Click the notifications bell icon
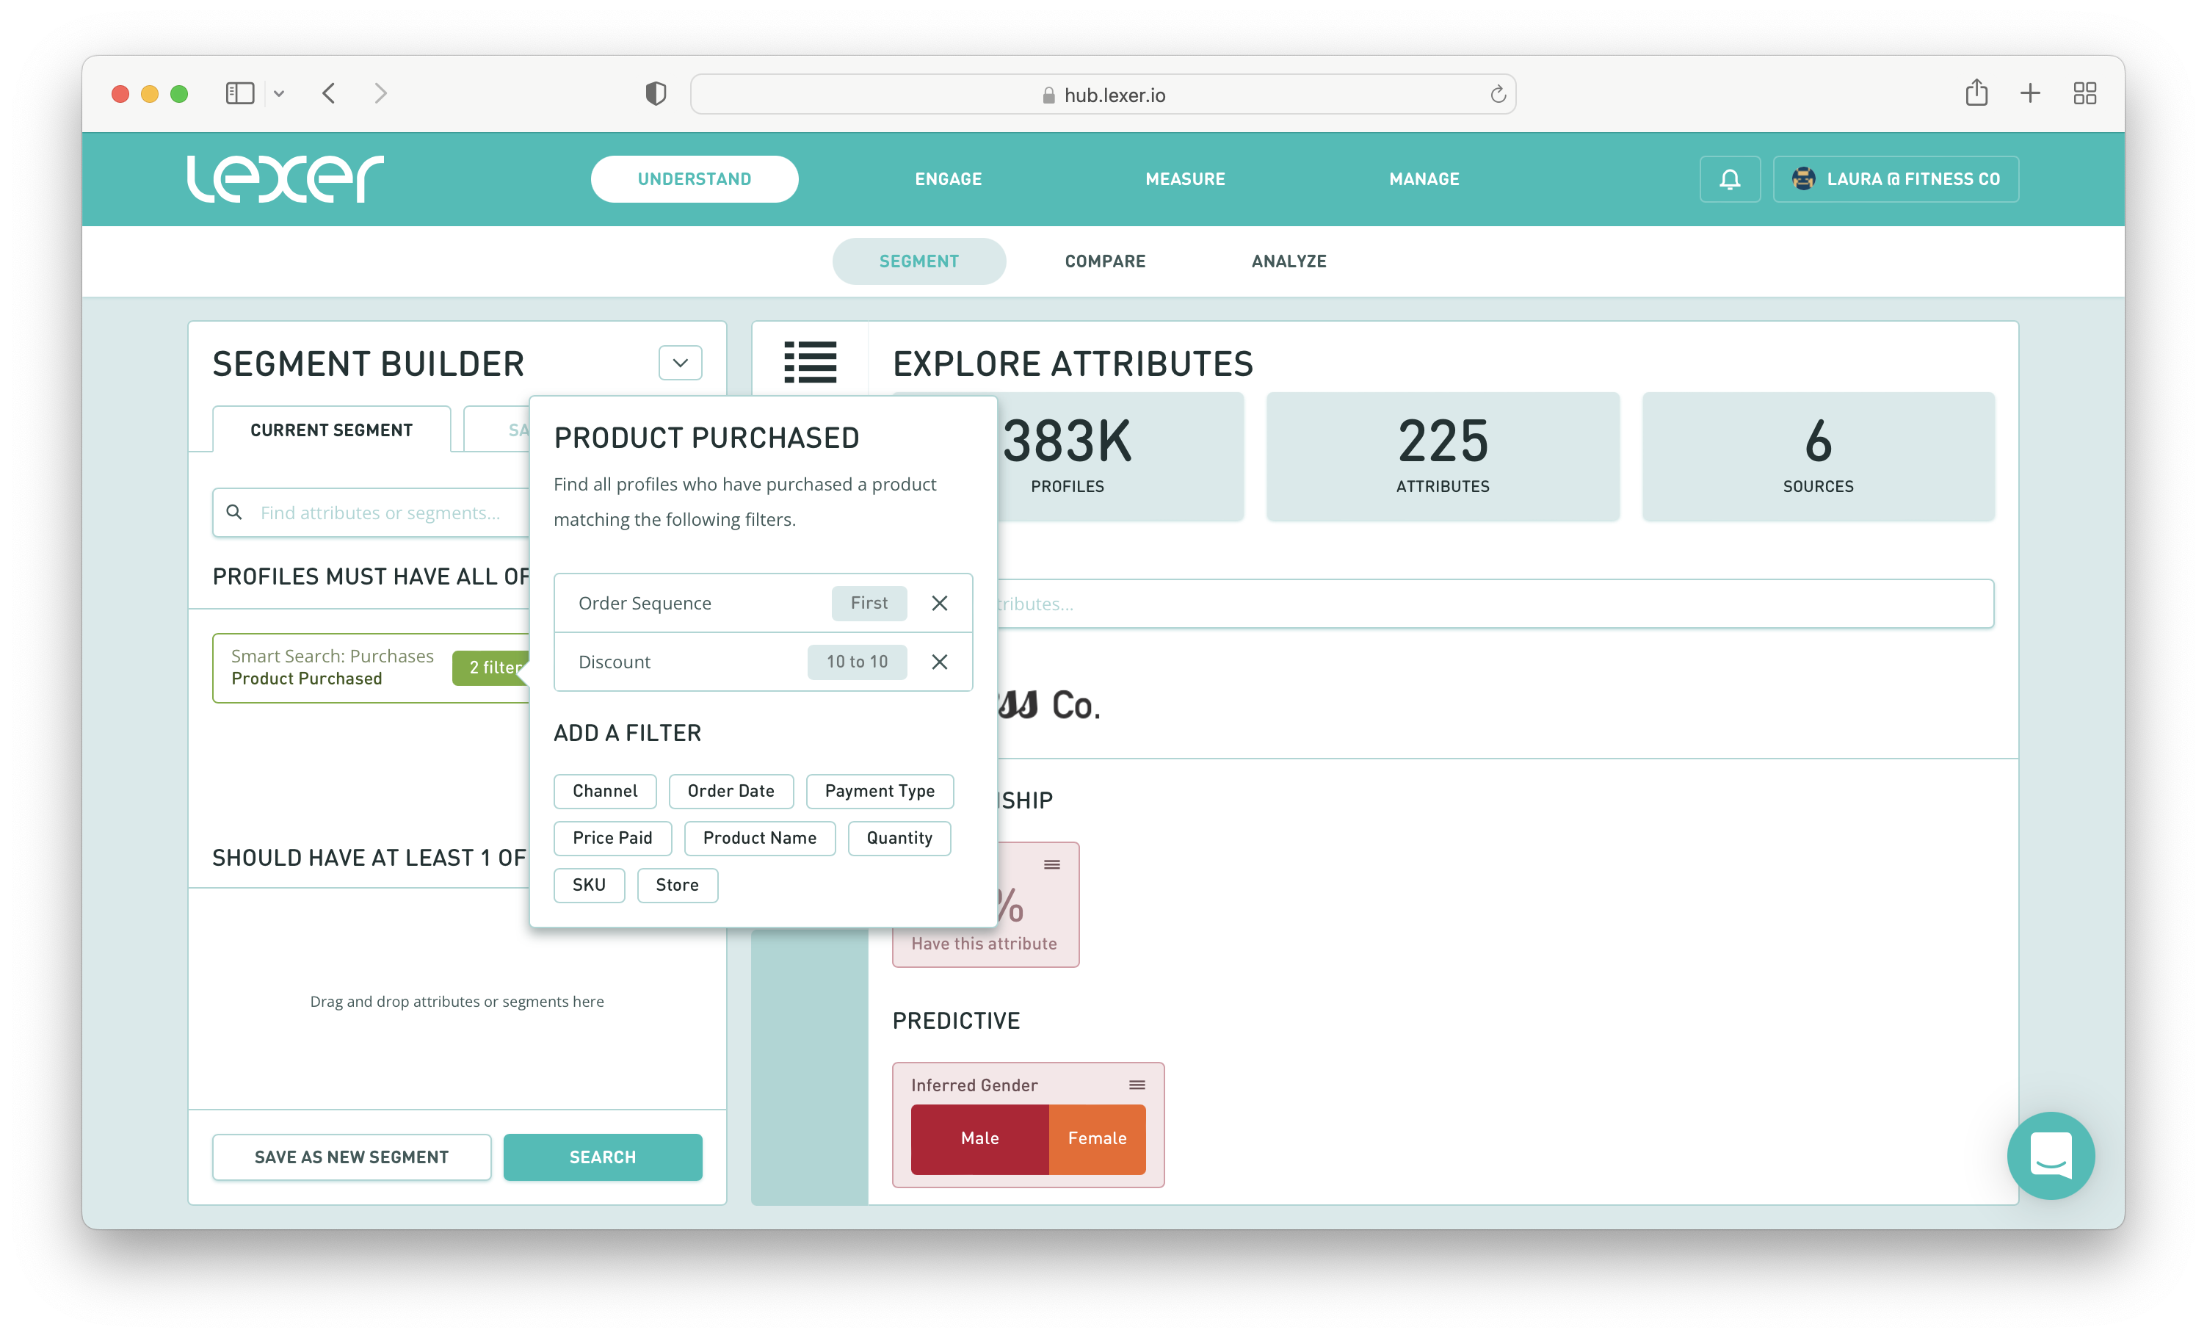2207x1338 pixels. (1730, 179)
